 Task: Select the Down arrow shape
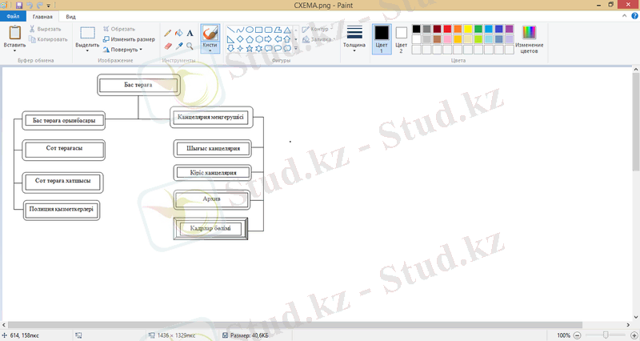pos(230,49)
